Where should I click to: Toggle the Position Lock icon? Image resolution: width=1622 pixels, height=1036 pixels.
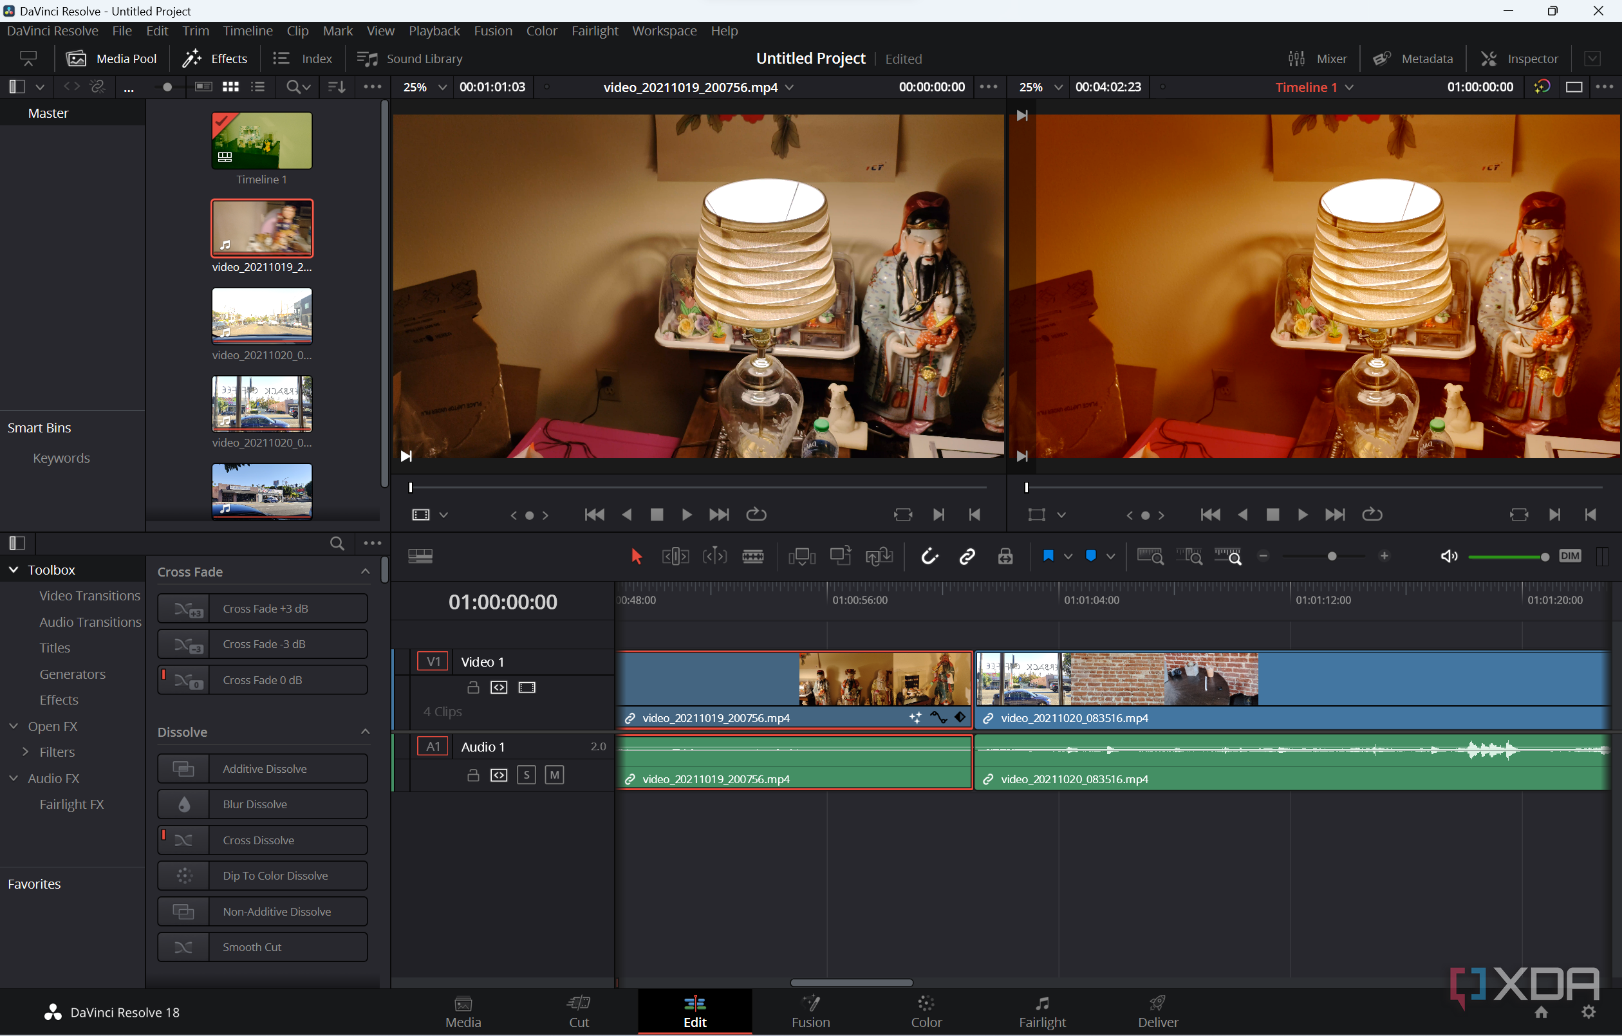pyautogui.click(x=1005, y=557)
